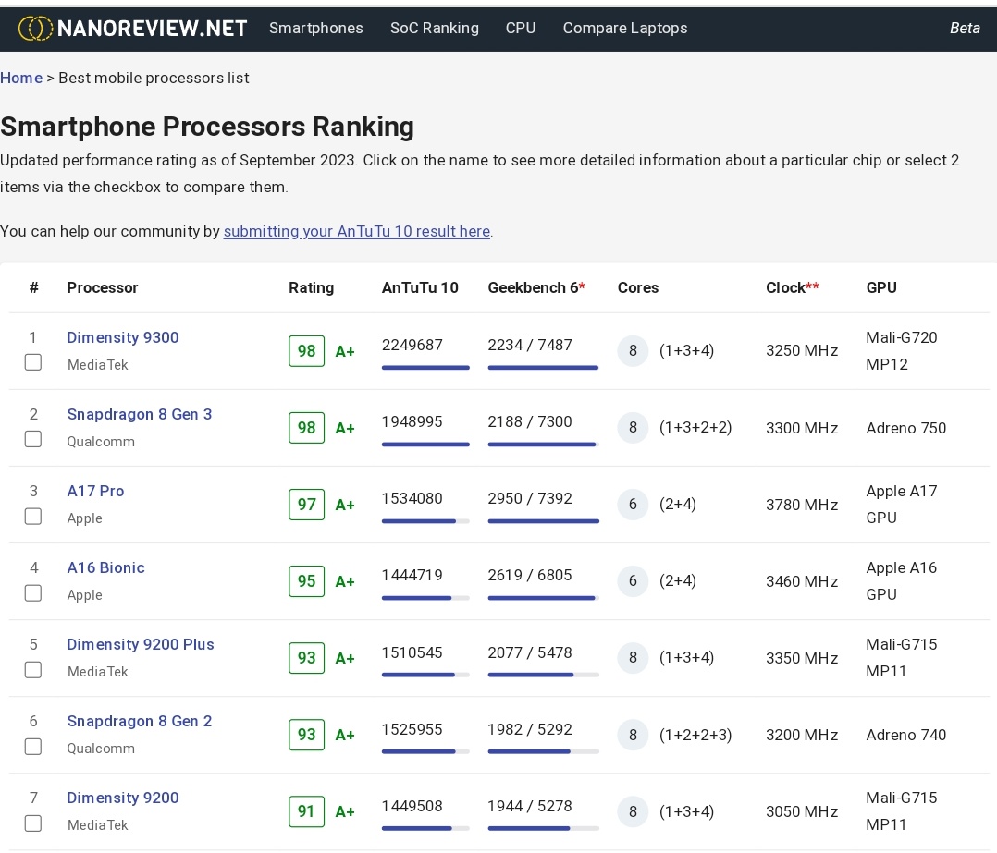Open the CPU menu item

click(x=521, y=28)
